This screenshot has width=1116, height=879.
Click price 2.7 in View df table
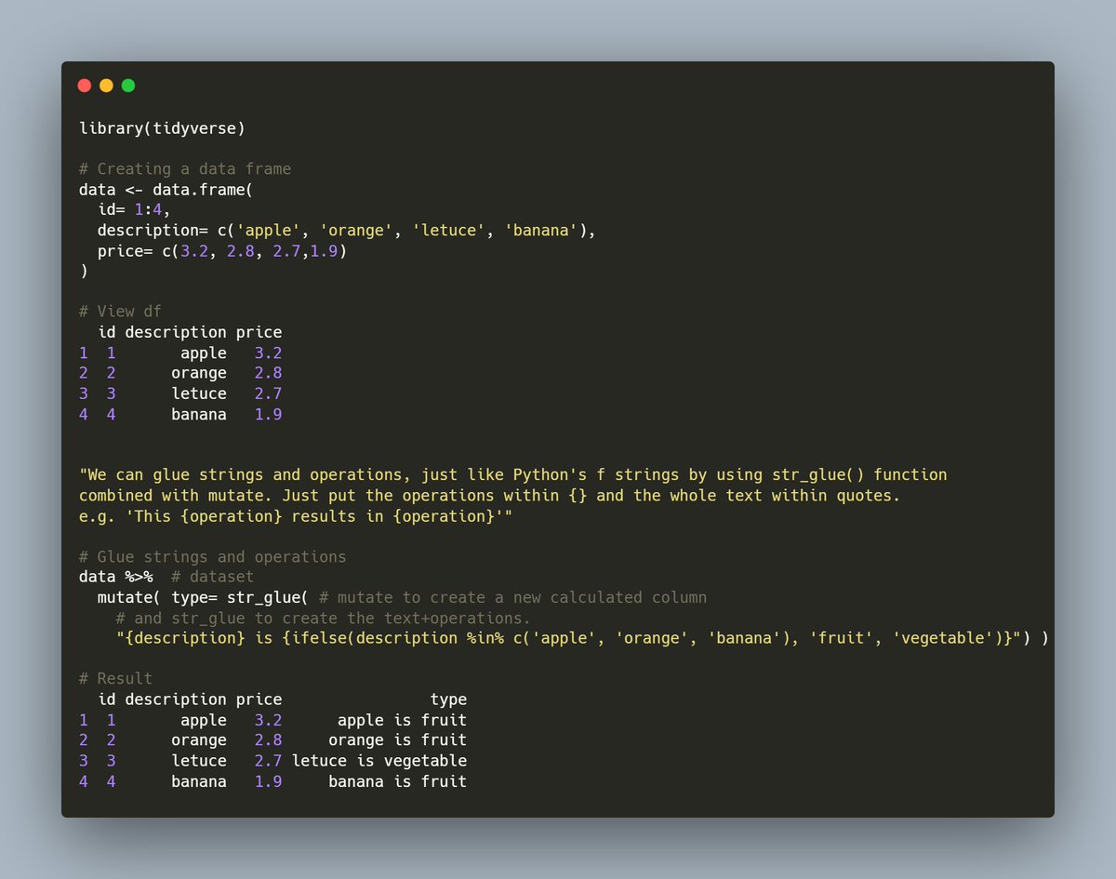pyautogui.click(x=268, y=393)
